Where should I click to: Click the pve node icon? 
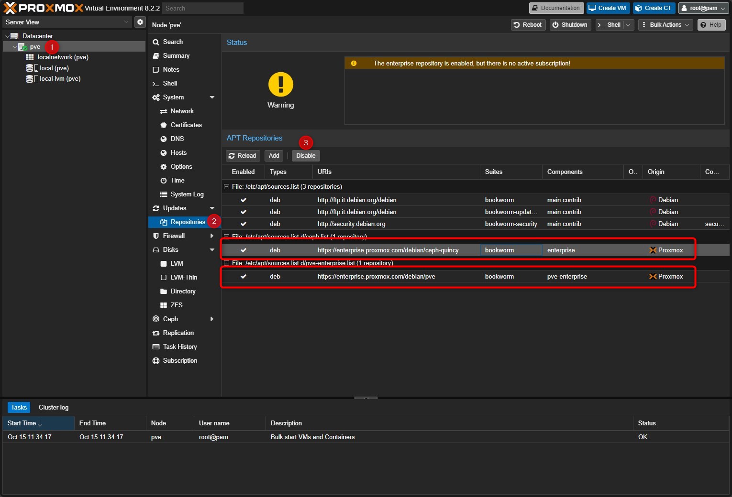(22, 47)
